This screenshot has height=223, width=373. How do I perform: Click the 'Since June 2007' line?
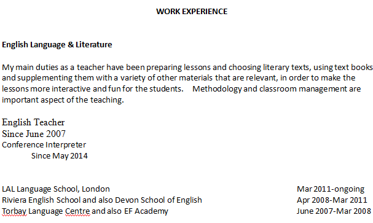tap(34, 134)
